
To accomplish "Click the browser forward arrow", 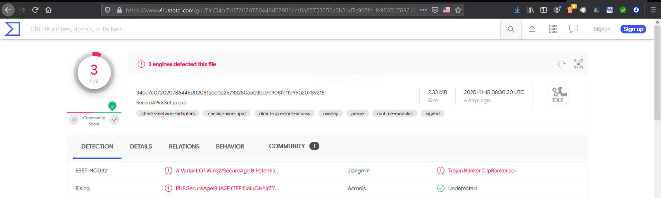I will [x=22, y=10].
